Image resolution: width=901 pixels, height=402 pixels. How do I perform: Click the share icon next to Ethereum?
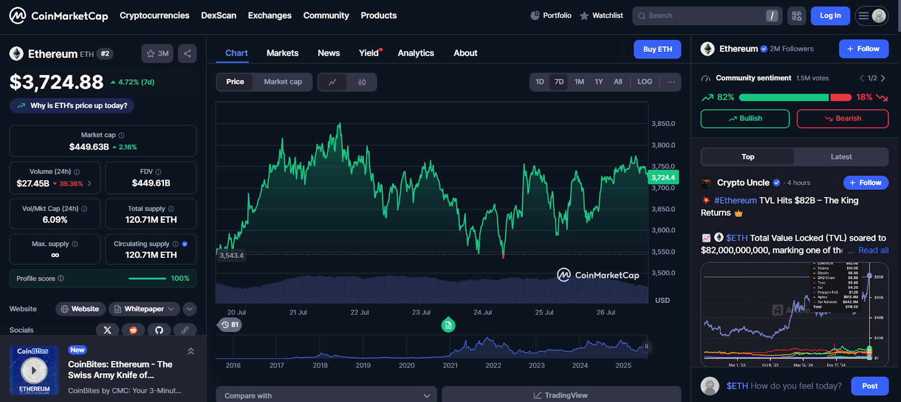[x=188, y=53]
